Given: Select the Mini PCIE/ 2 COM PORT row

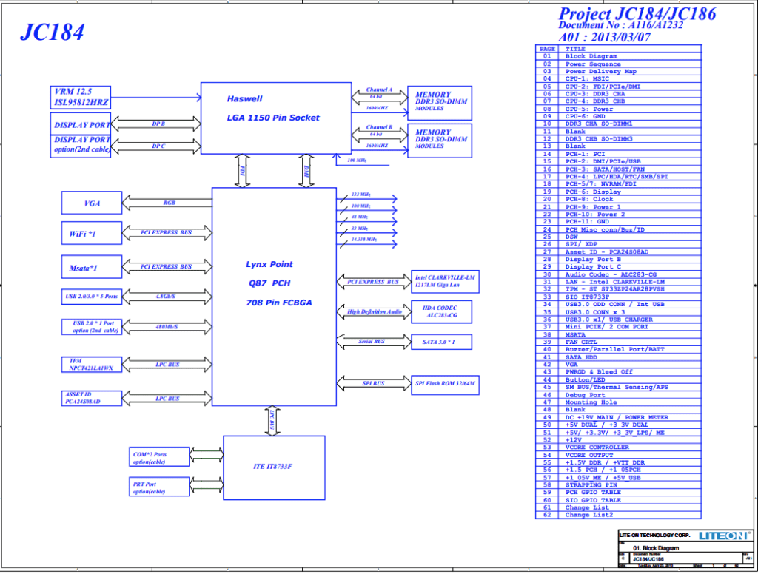Looking at the screenshot, I should coord(618,327).
